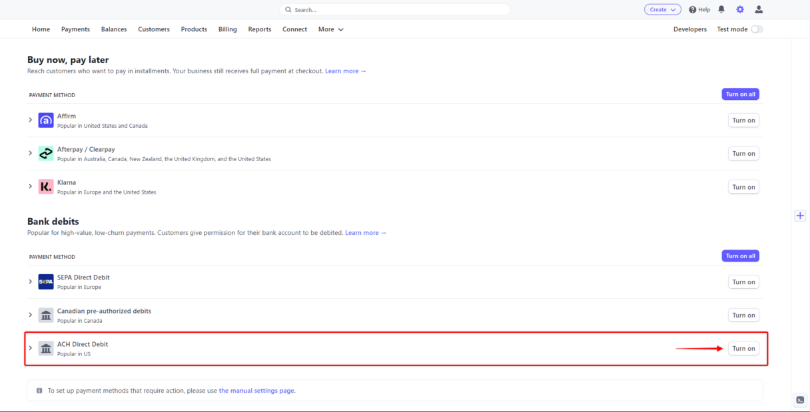Viewport: 810px width, 412px height.
Task: Click the info icon beside manual settings note
Action: (x=39, y=391)
